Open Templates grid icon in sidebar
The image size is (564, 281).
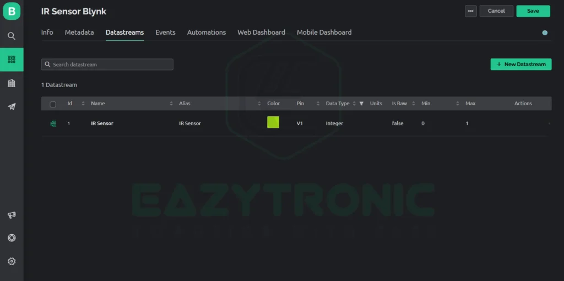click(x=12, y=60)
